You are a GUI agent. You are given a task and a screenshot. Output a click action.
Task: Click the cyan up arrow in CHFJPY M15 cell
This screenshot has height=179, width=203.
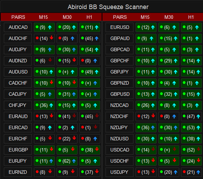click(x=51, y=105)
